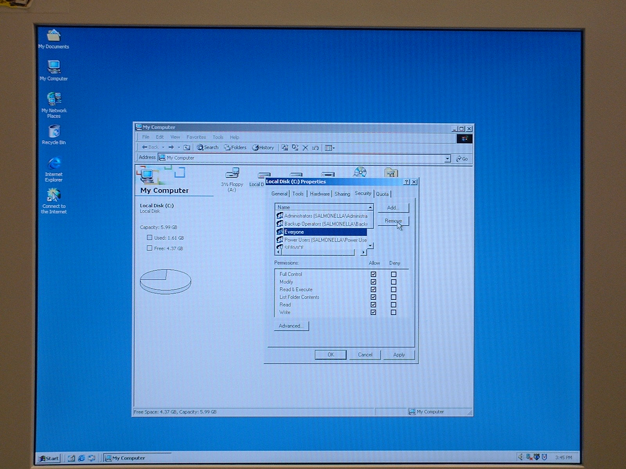Click the History toolbar icon
This screenshot has height=469, width=626.
(263, 148)
